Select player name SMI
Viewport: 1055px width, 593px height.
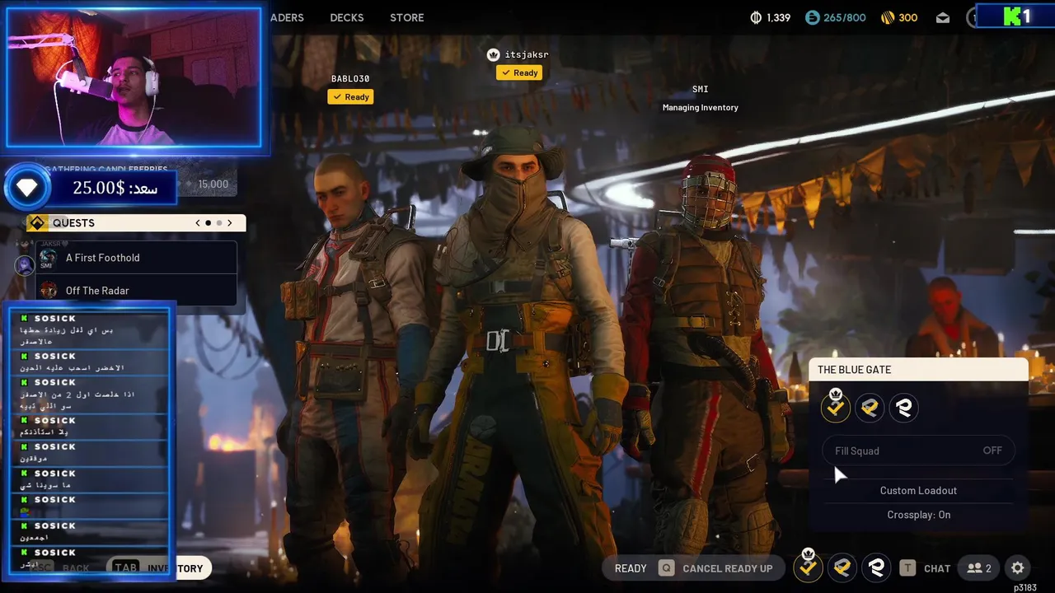700,89
